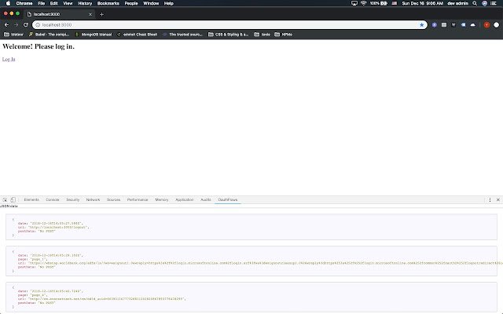Switch to the Network DevTools tab
Viewport: 503px width, 314px height.
point(93,199)
